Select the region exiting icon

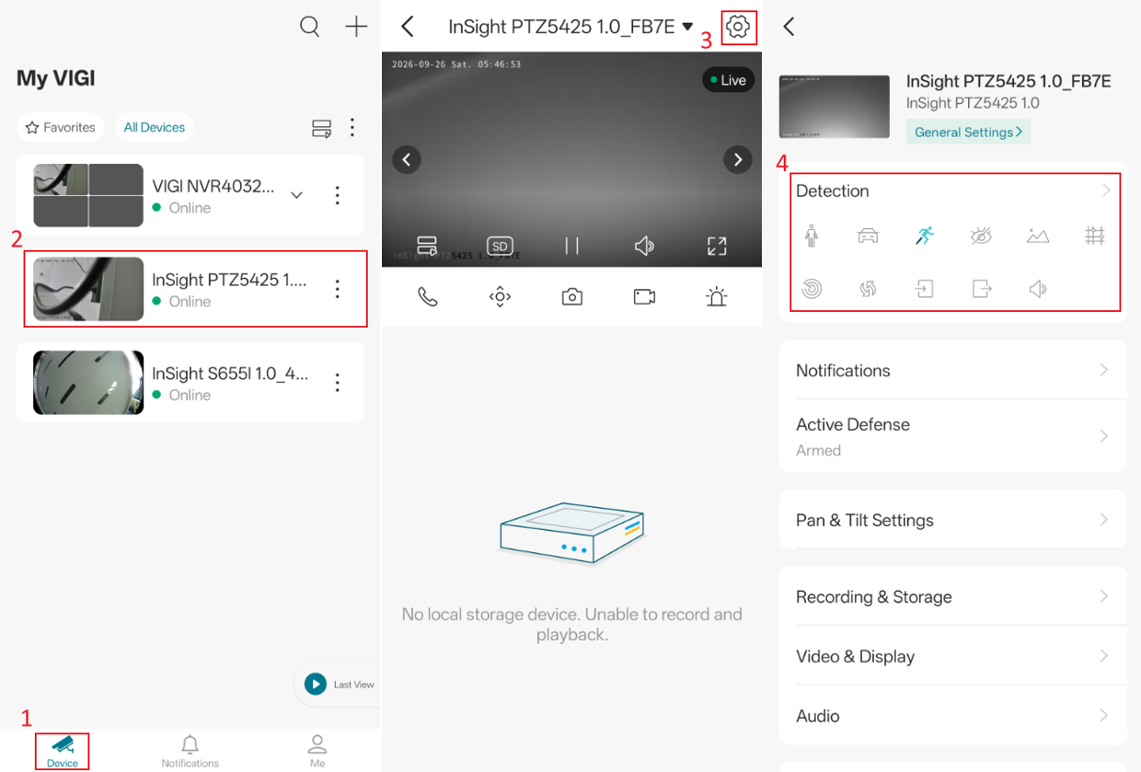click(982, 289)
